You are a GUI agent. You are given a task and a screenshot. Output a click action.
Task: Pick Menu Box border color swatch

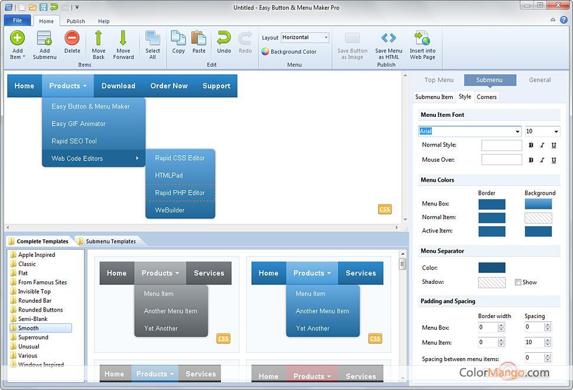click(492, 204)
